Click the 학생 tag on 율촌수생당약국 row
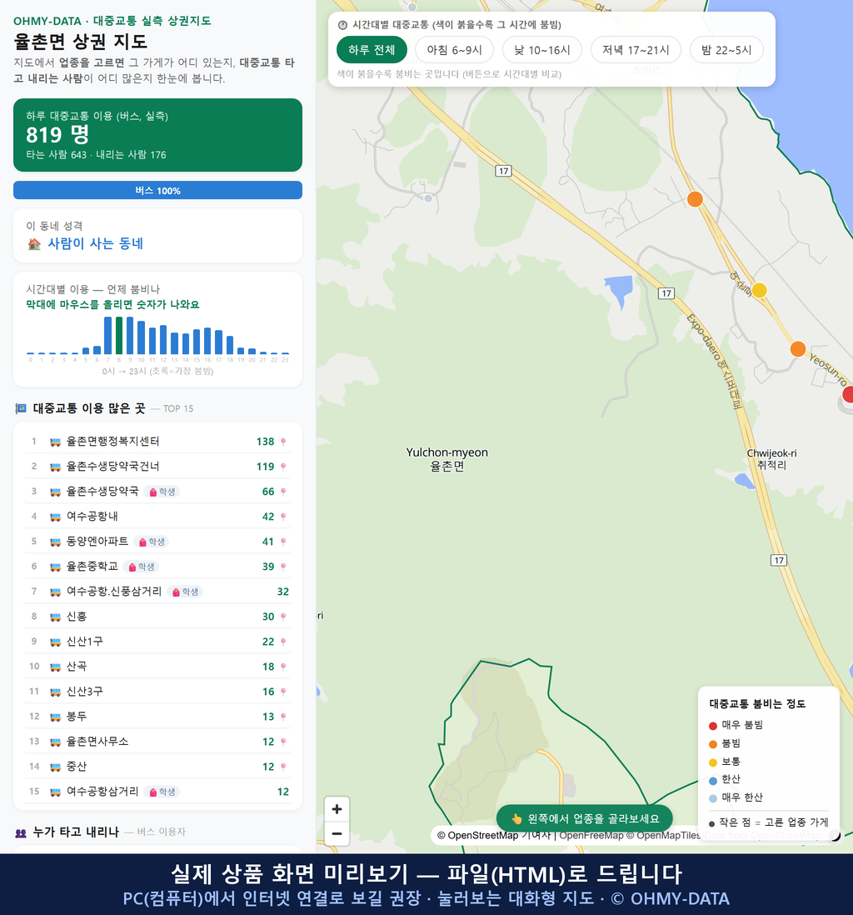 [x=162, y=492]
